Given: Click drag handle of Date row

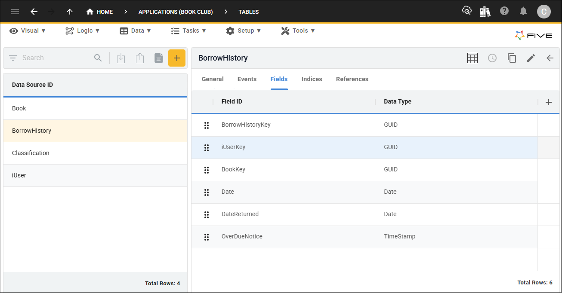Looking at the screenshot, I should tap(207, 192).
